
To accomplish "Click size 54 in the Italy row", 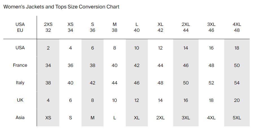I will 237,83.
